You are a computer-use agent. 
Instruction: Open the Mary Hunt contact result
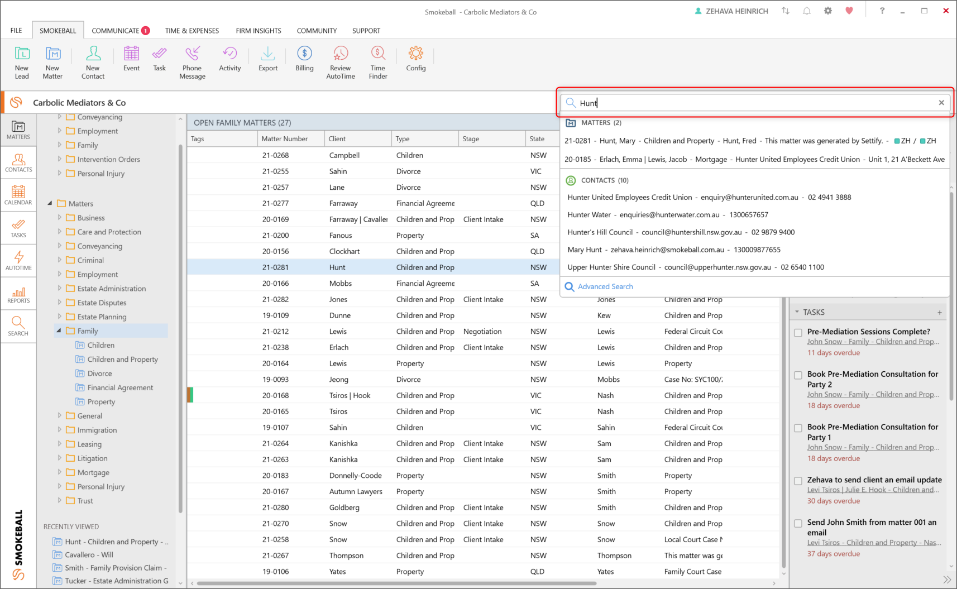(x=755, y=250)
